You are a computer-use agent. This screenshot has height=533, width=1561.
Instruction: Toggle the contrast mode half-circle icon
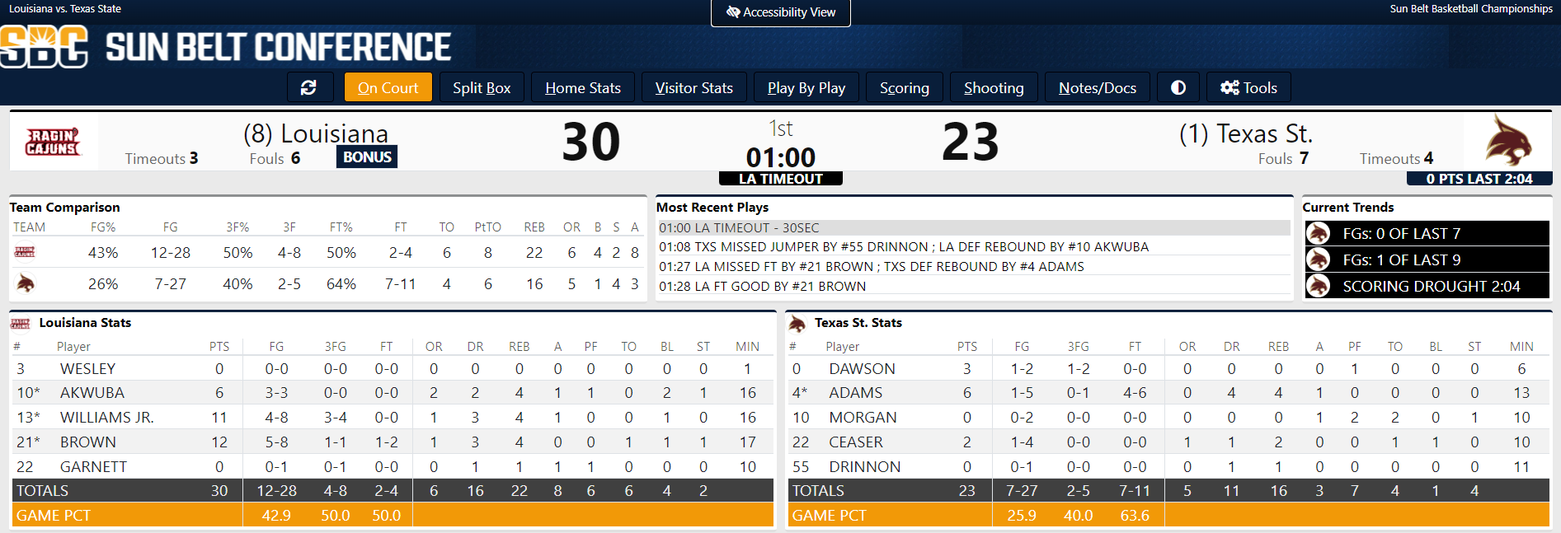[1178, 88]
